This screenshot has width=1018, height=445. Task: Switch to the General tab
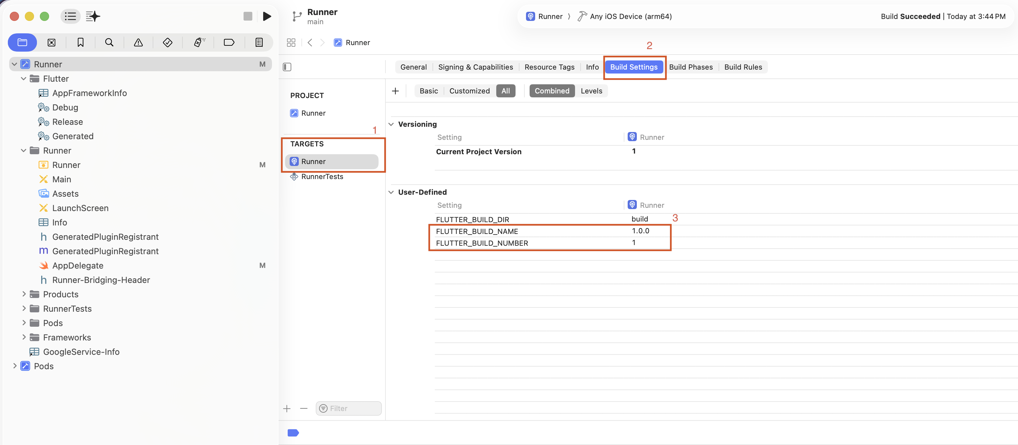click(x=413, y=67)
